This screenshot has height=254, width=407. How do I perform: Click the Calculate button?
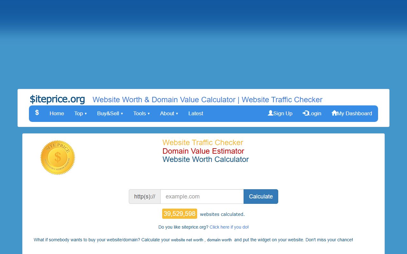tap(261, 197)
